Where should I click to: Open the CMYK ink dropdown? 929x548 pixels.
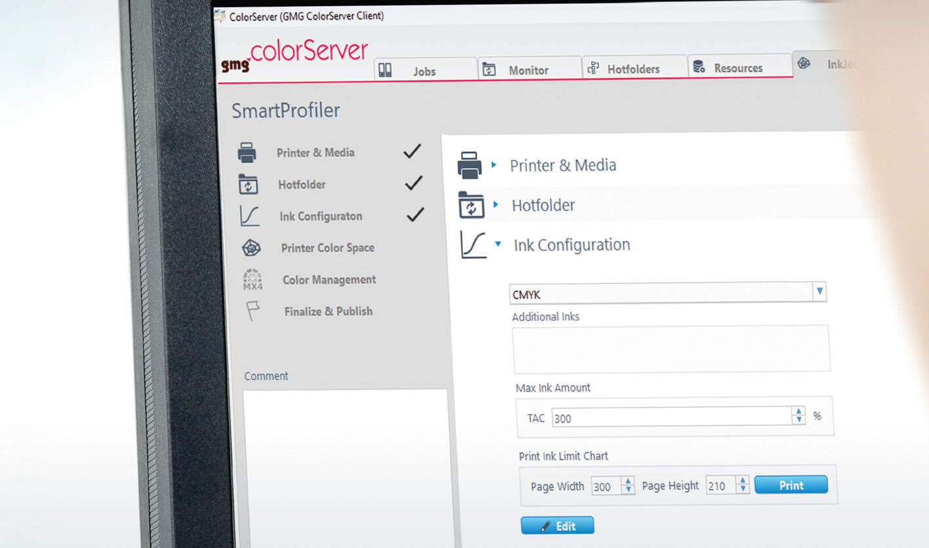(667, 293)
